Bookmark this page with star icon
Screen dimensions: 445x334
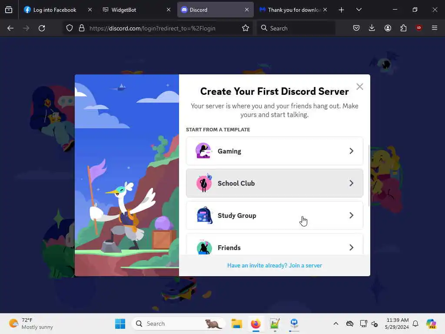(246, 28)
